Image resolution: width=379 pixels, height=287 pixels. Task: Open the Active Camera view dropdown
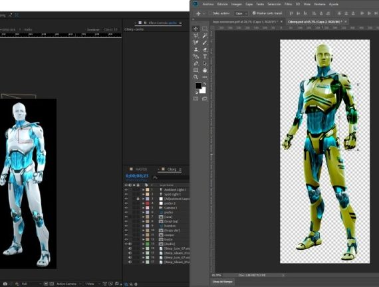68,284
